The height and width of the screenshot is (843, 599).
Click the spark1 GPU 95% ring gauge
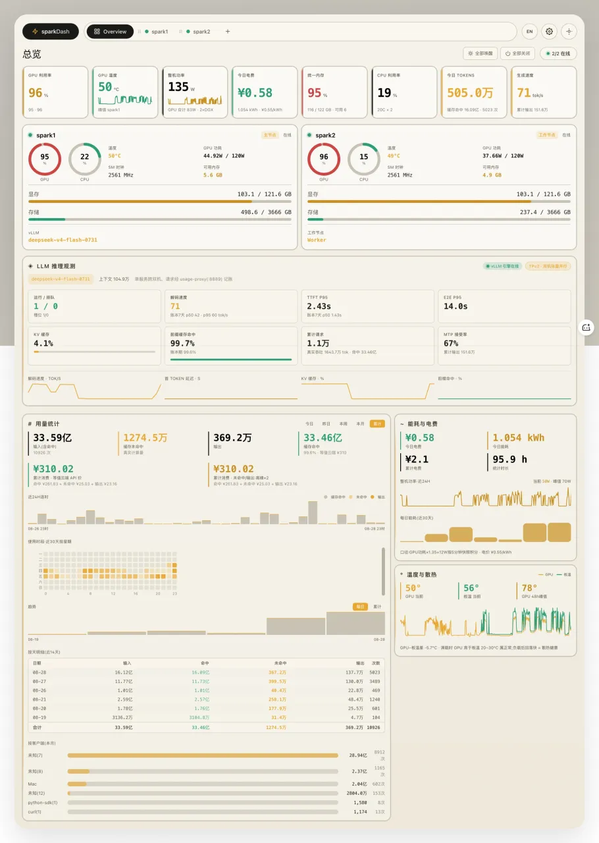pyautogui.click(x=45, y=159)
